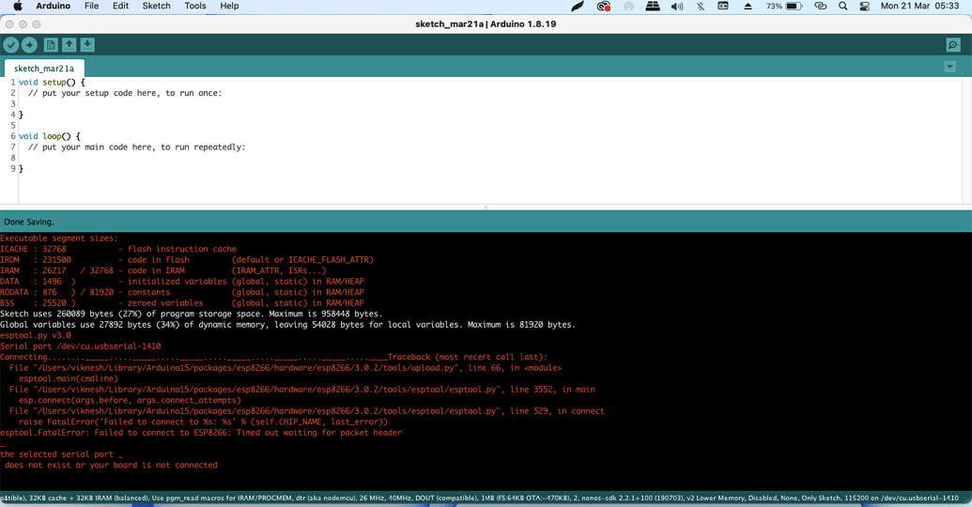Click the eject icon in menu bar
Image resolution: width=972 pixels, height=507 pixels.
click(748, 7)
